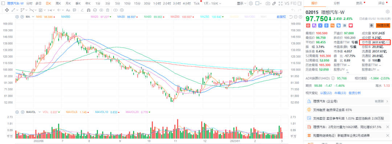Select the Aa text annotation tool
This screenshot has width=392, height=144.
pyautogui.click(x=68, y=10)
